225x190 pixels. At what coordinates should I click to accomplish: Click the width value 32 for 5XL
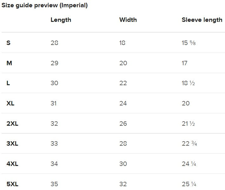pyautogui.click(x=123, y=184)
